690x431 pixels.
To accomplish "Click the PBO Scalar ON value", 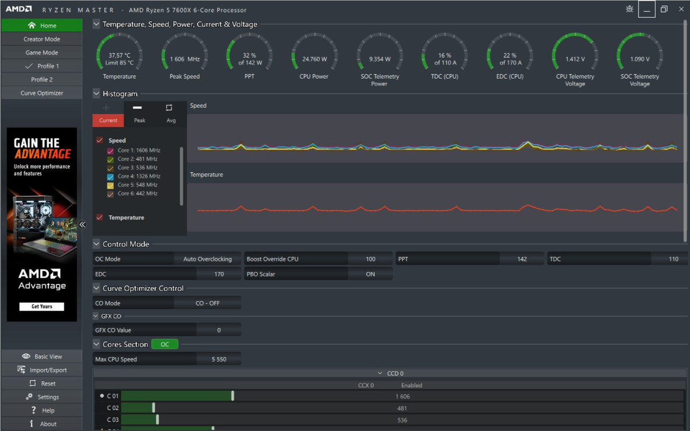I will pos(370,274).
